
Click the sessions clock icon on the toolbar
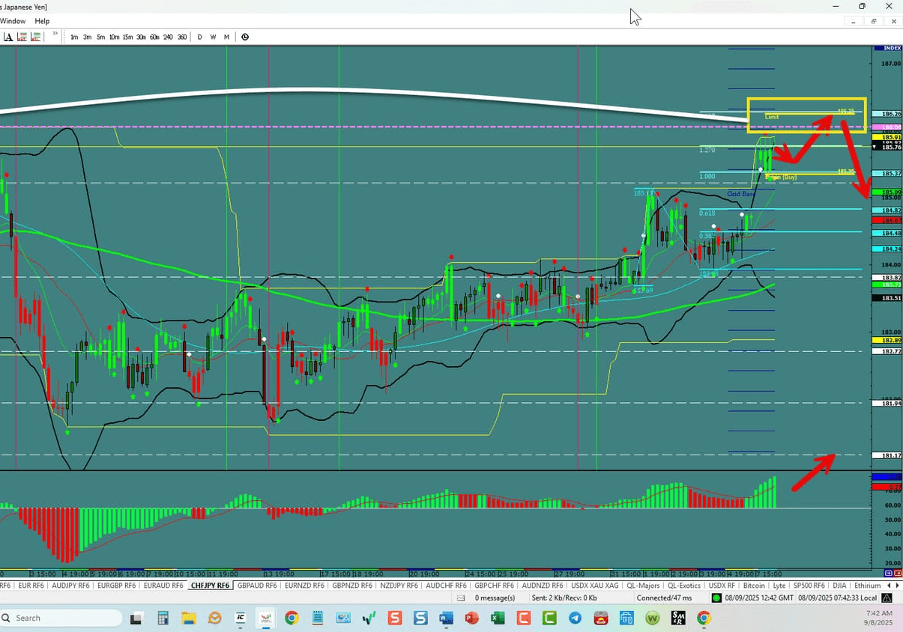point(244,36)
